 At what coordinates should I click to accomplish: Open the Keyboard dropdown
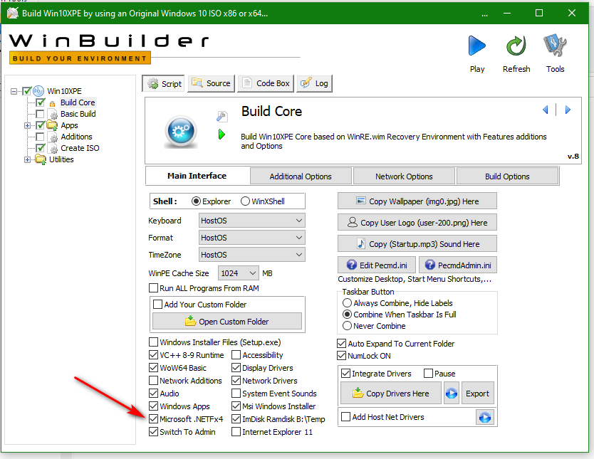click(x=252, y=221)
